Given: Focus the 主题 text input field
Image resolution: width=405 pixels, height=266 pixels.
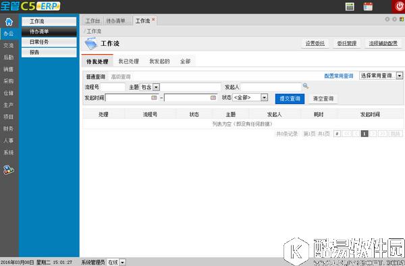Looking at the screenshot, I should [x=190, y=87].
